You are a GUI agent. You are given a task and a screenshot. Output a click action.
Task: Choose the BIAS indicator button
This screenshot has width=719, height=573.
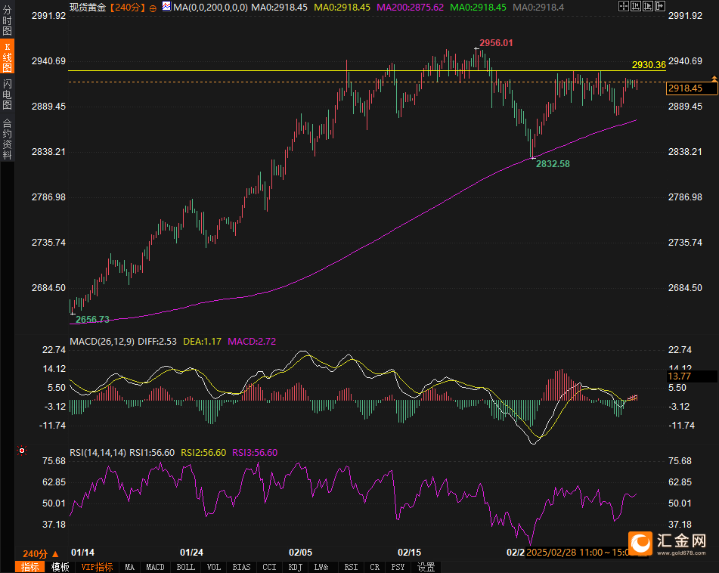point(241,567)
